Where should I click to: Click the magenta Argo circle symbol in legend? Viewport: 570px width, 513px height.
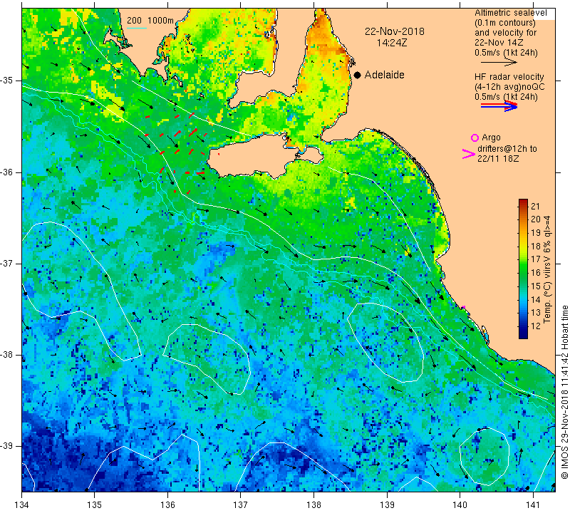coord(475,138)
